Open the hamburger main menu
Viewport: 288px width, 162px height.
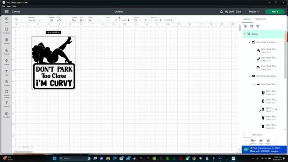(6, 12)
